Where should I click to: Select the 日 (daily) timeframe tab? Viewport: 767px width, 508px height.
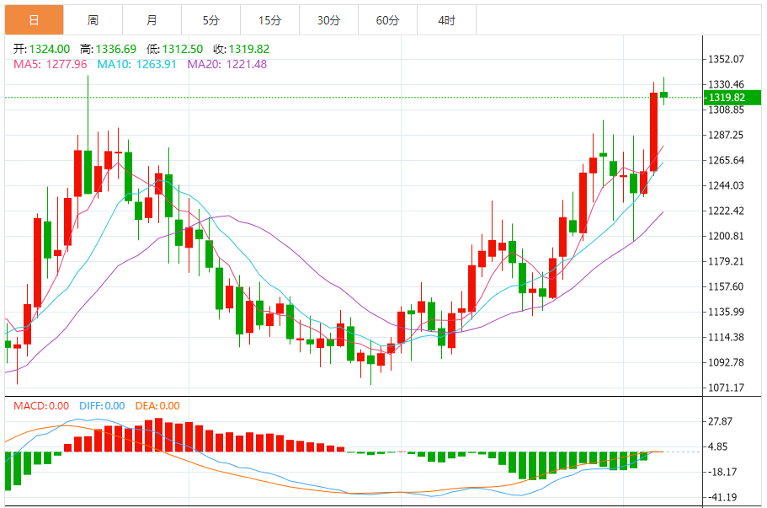(x=34, y=19)
